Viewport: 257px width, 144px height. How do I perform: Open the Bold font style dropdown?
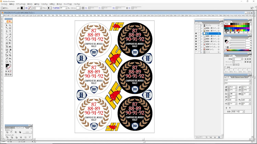click(250, 83)
